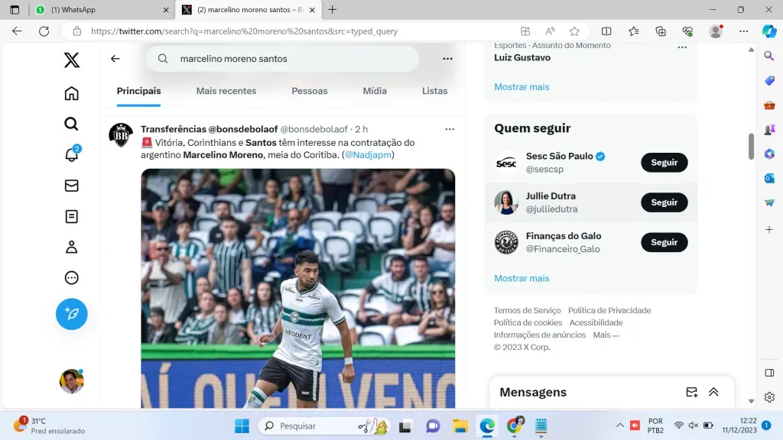Image resolution: width=783 pixels, height=440 pixels.
Task: Switch to the Pessoas tab
Action: point(309,91)
